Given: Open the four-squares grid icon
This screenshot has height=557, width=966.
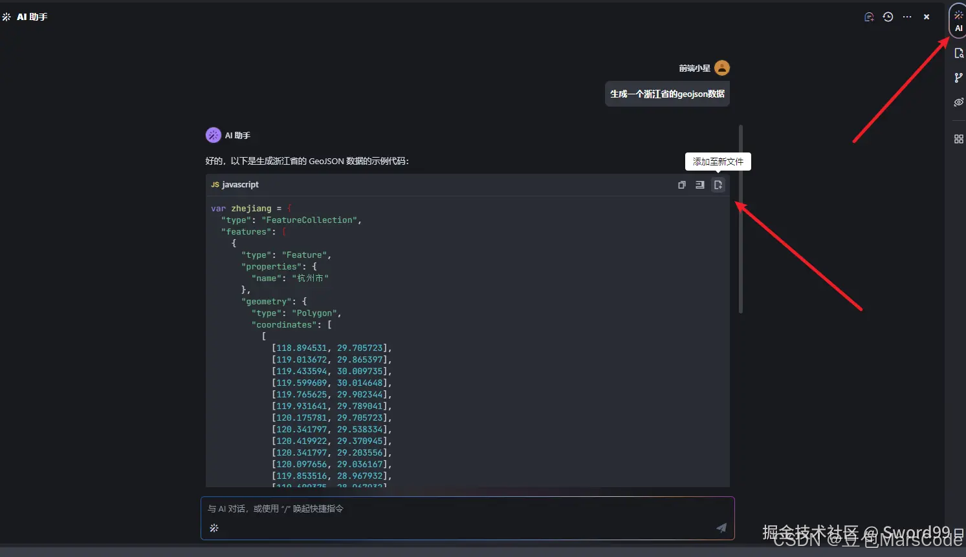Looking at the screenshot, I should pos(959,139).
